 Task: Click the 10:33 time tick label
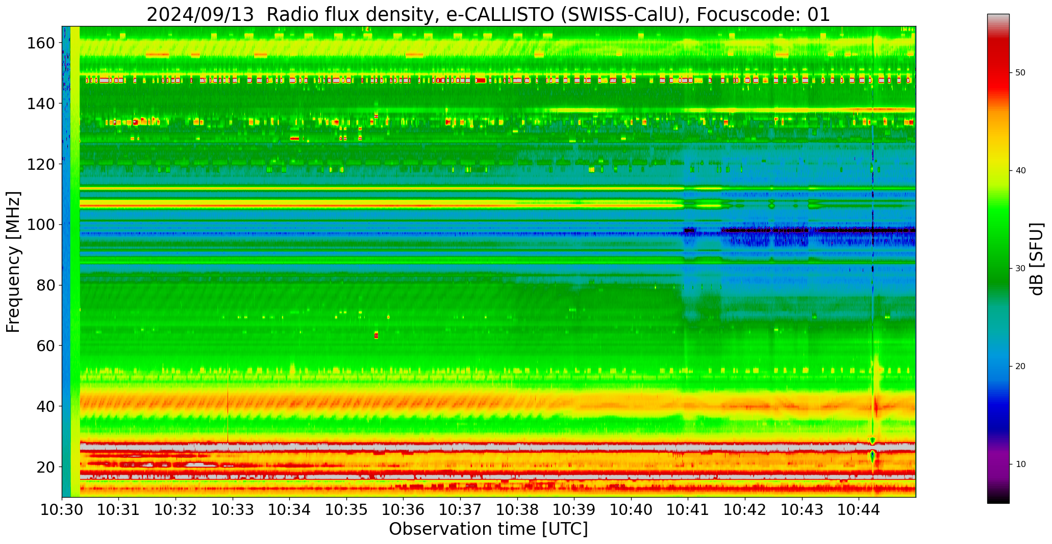pyautogui.click(x=233, y=509)
